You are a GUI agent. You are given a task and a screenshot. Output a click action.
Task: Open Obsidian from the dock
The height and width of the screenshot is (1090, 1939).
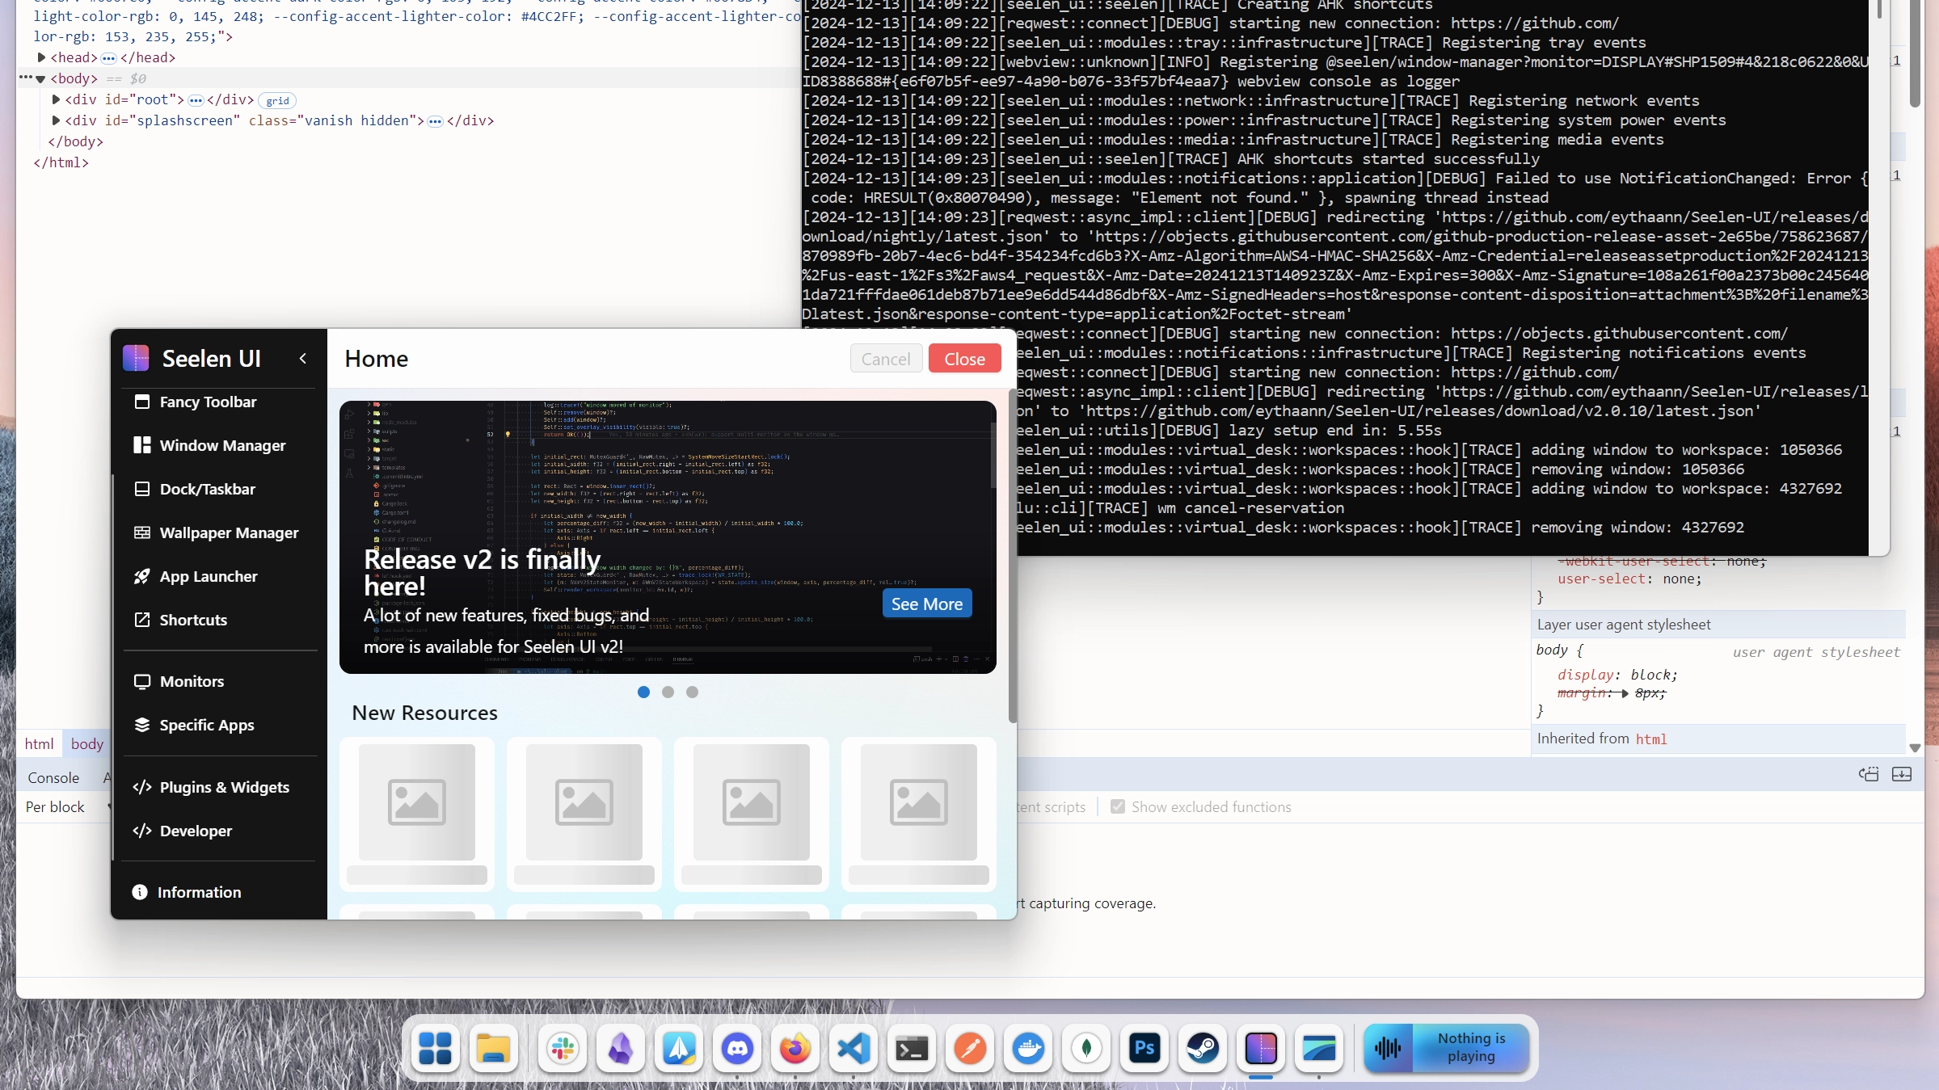(x=620, y=1049)
